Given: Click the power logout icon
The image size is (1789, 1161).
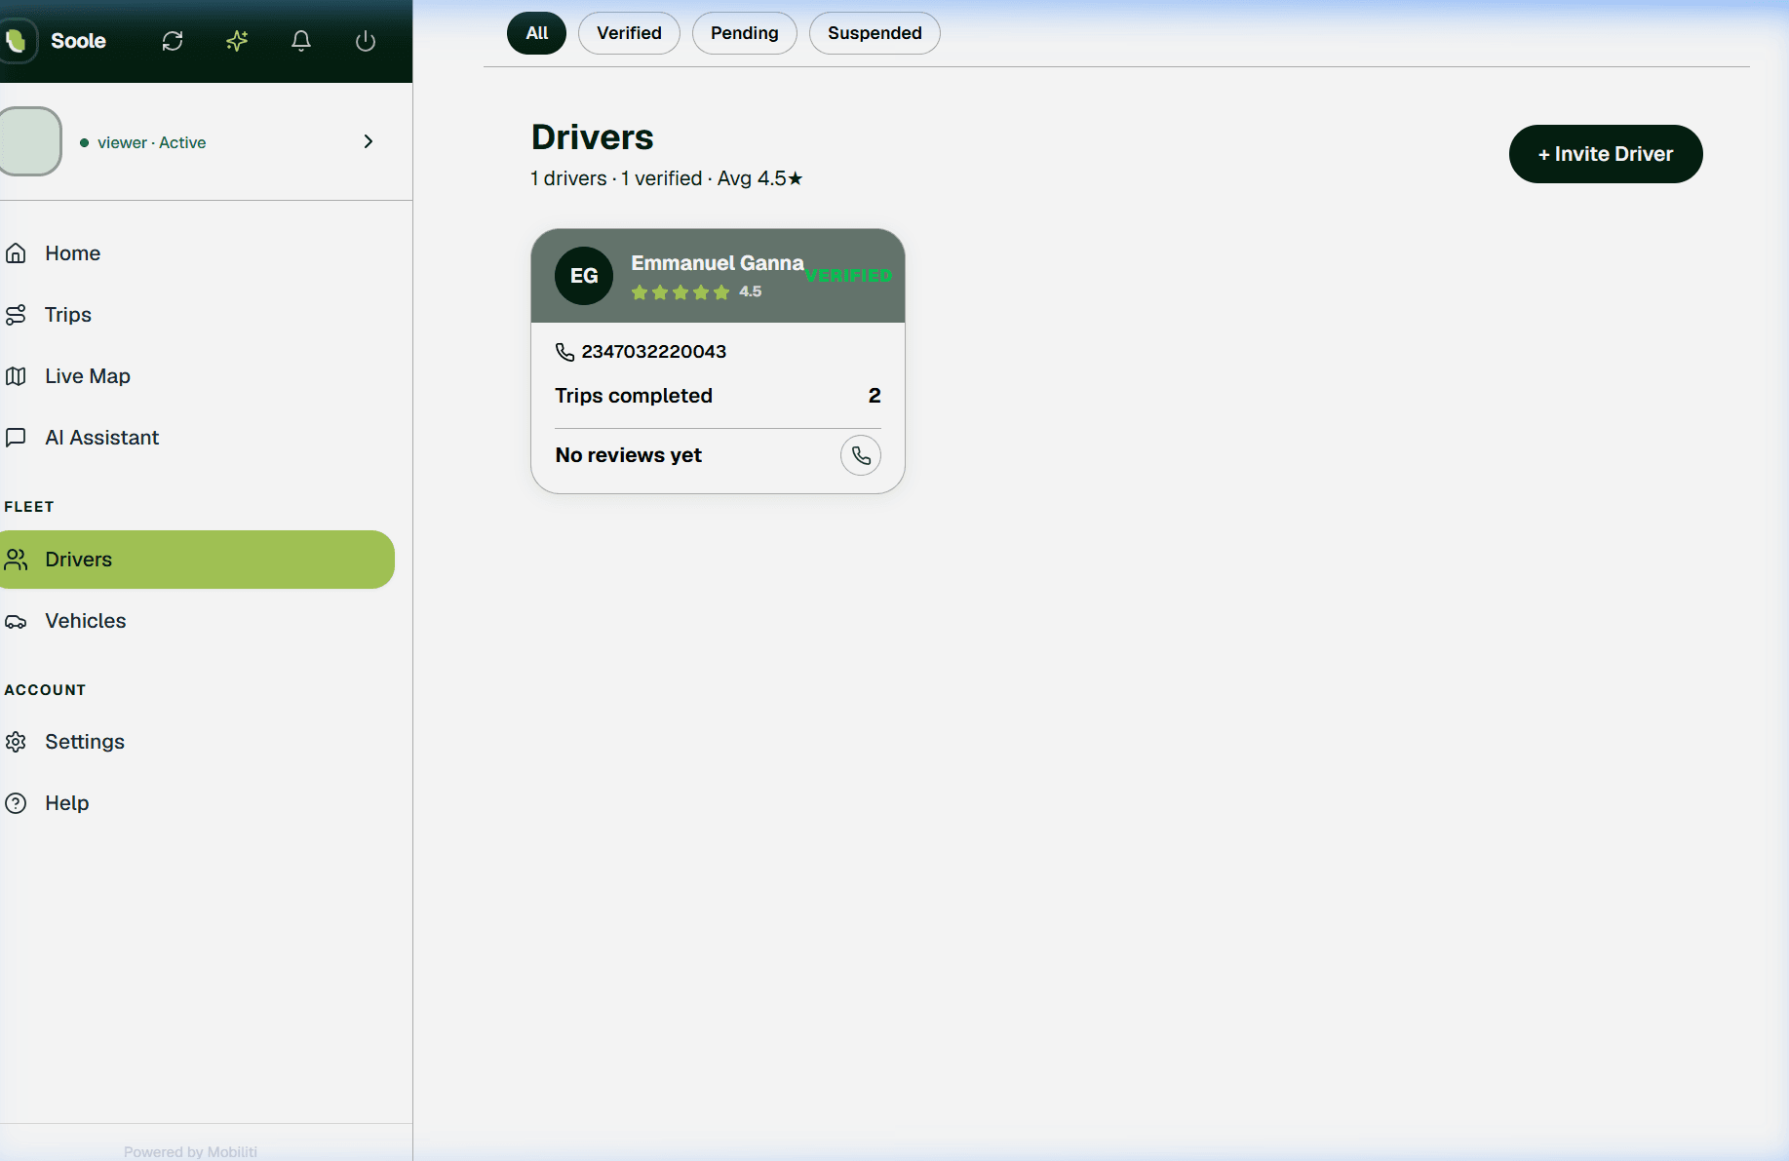Looking at the screenshot, I should pos(366,41).
